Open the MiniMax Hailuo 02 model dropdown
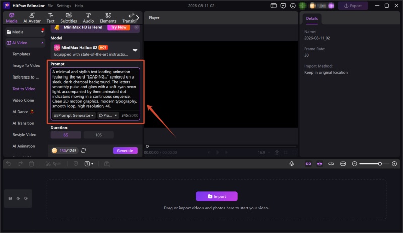Image resolution: width=403 pixels, height=233 pixels. point(95,50)
